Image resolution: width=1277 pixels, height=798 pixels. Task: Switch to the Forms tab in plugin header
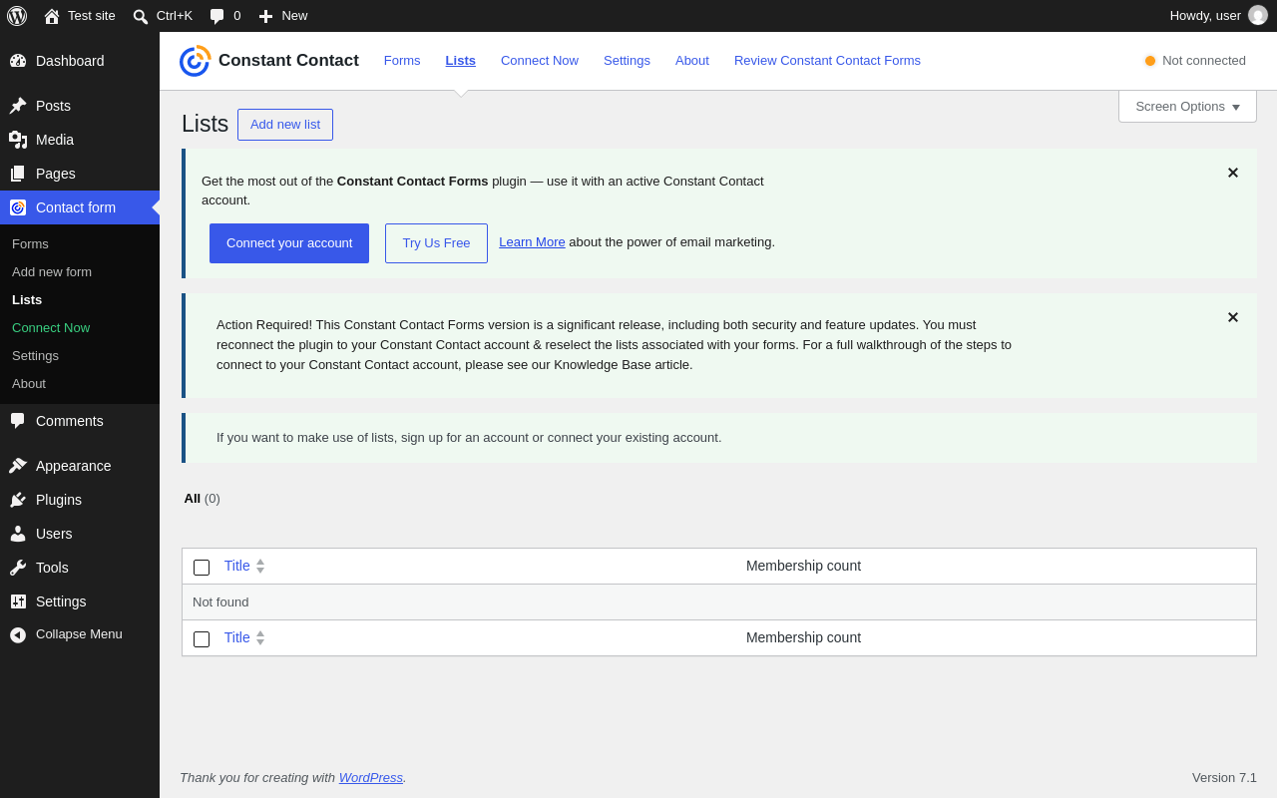[402, 61]
